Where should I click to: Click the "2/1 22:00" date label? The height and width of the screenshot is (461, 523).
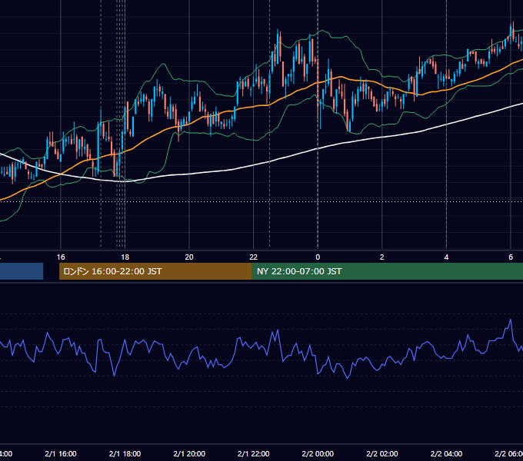point(254,453)
